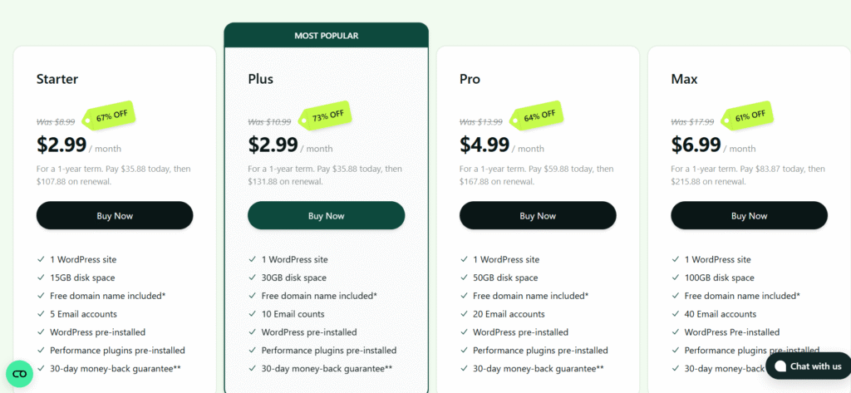Click Free domain name included in Plus
The image size is (851, 393).
pyautogui.click(x=319, y=296)
